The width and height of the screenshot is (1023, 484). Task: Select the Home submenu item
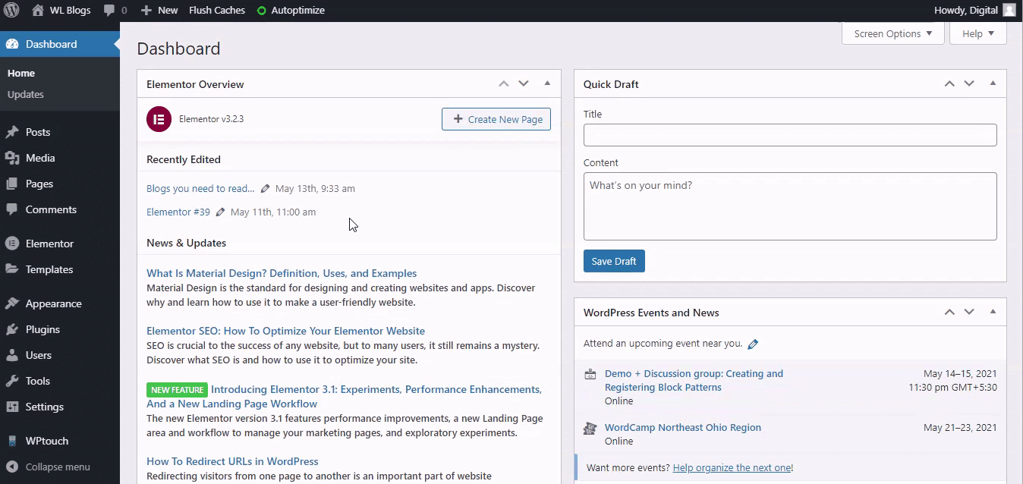tap(21, 74)
